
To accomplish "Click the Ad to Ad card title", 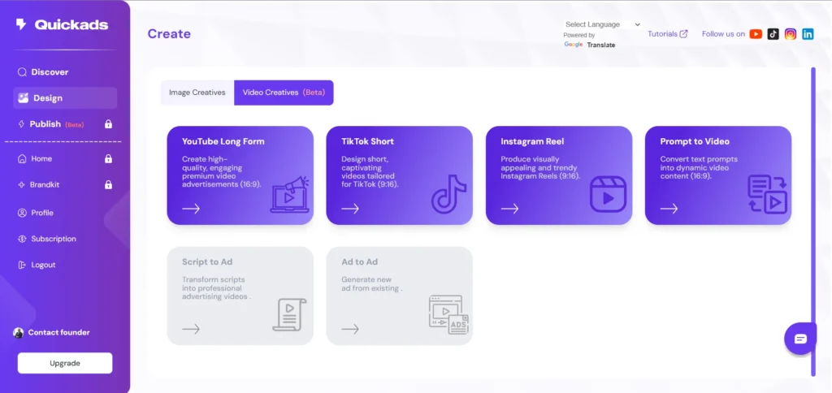I will (360, 262).
